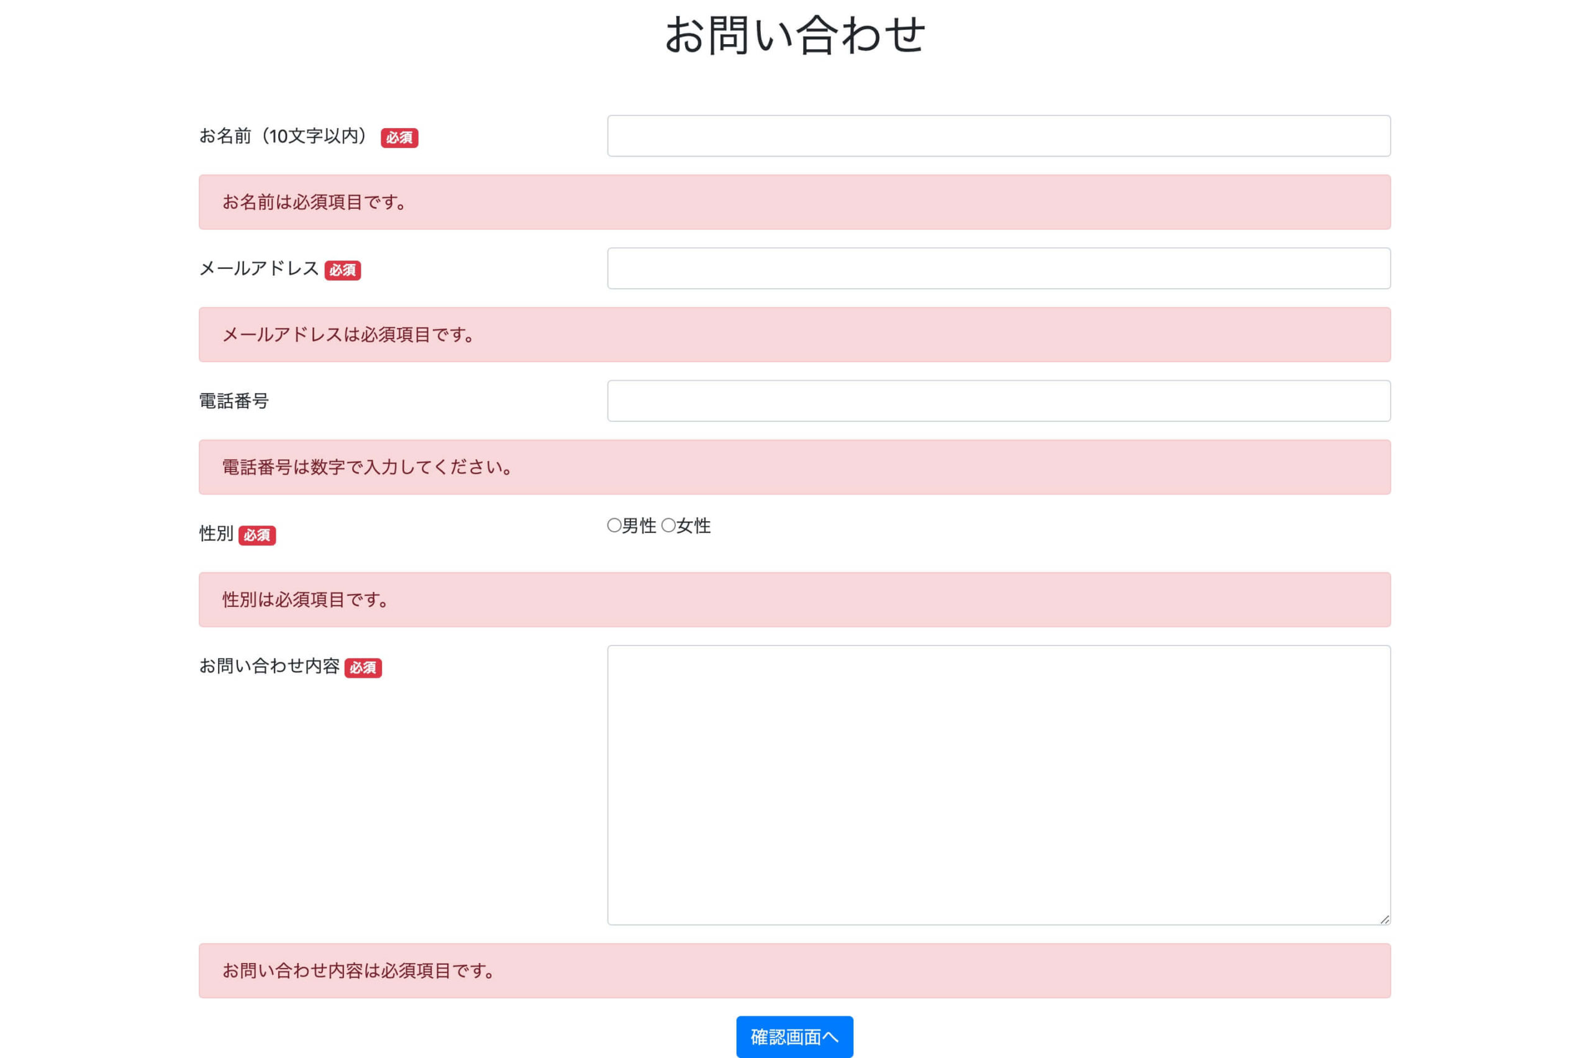Click the 確認画面へ submit button
Viewport: 1590px width, 1058px height.
(x=794, y=1036)
